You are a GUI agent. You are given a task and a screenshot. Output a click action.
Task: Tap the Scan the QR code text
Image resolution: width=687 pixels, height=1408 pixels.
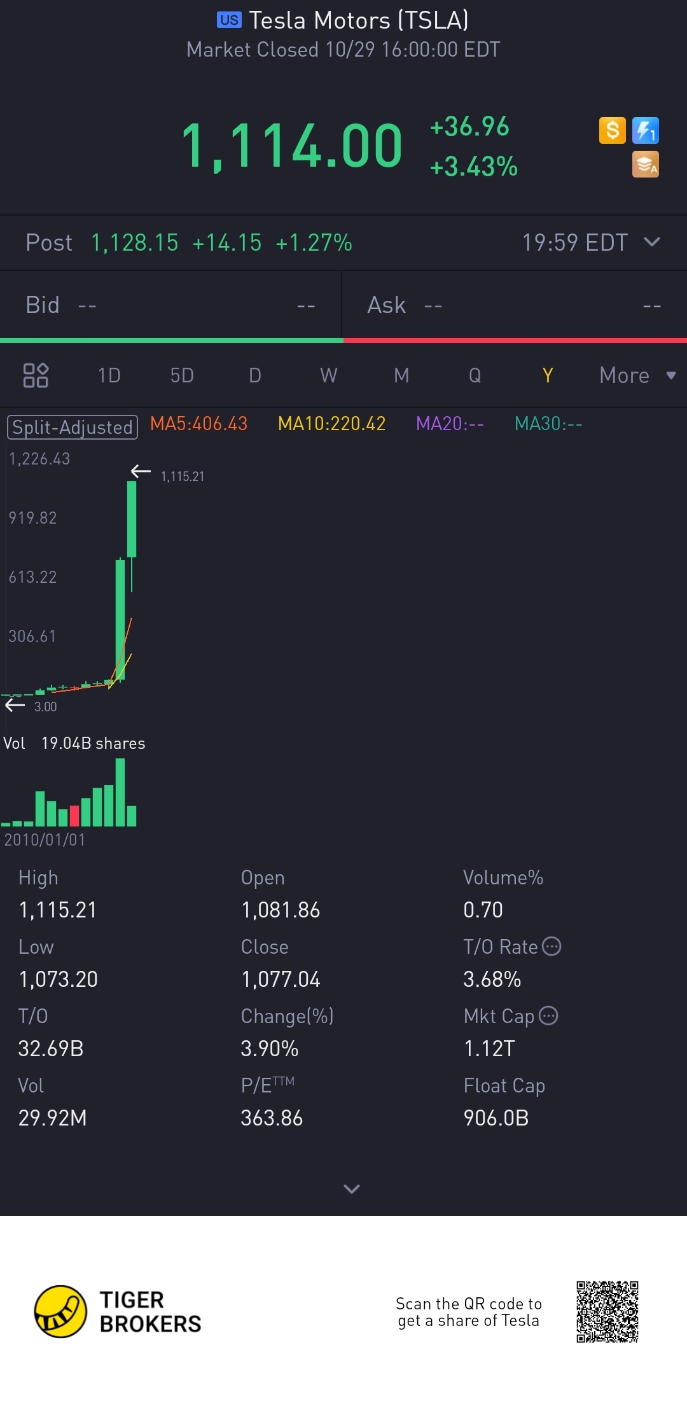[469, 1312]
